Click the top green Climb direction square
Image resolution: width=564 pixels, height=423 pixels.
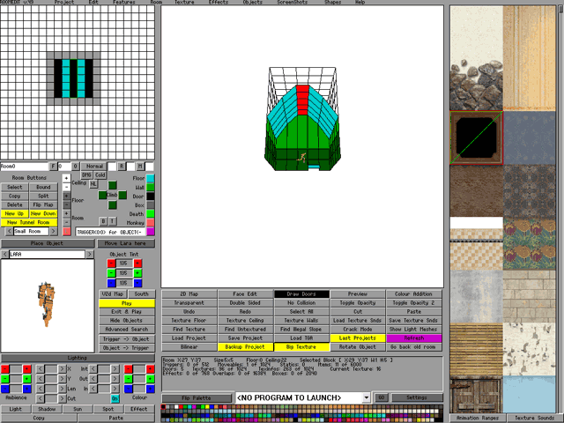coord(112,183)
